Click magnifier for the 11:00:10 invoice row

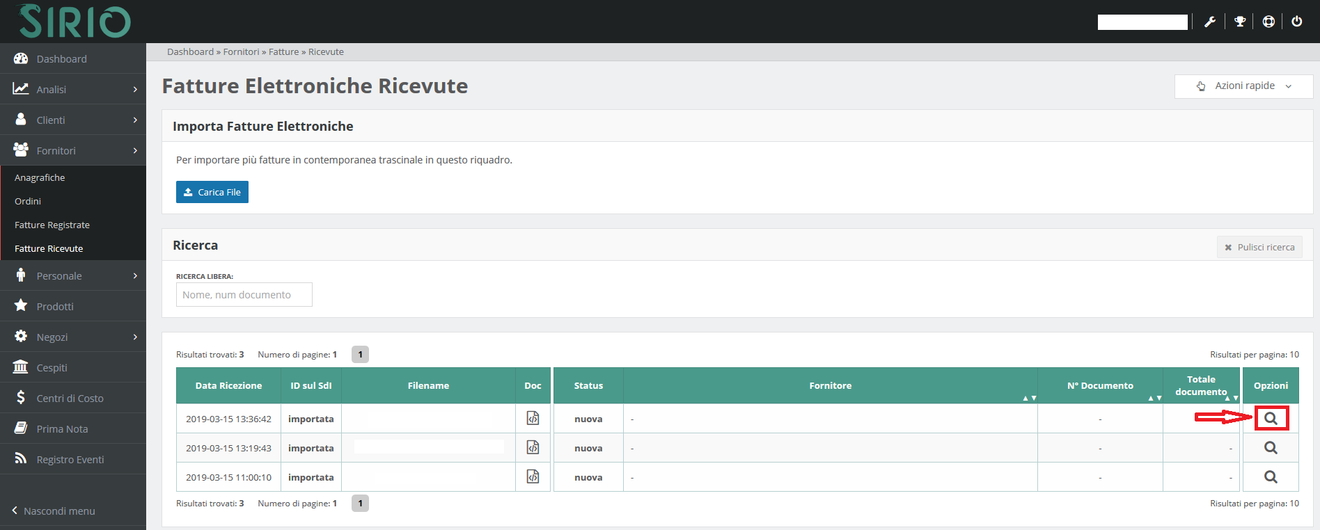(x=1271, y=477)
